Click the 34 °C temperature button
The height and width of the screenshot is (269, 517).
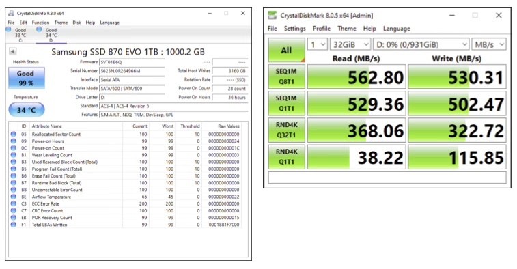pyautogui.click(x=27, y=110)
